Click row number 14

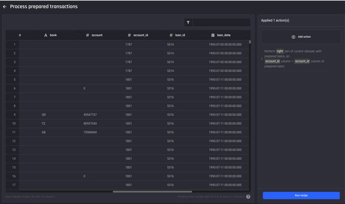click(x=14, y=159)
